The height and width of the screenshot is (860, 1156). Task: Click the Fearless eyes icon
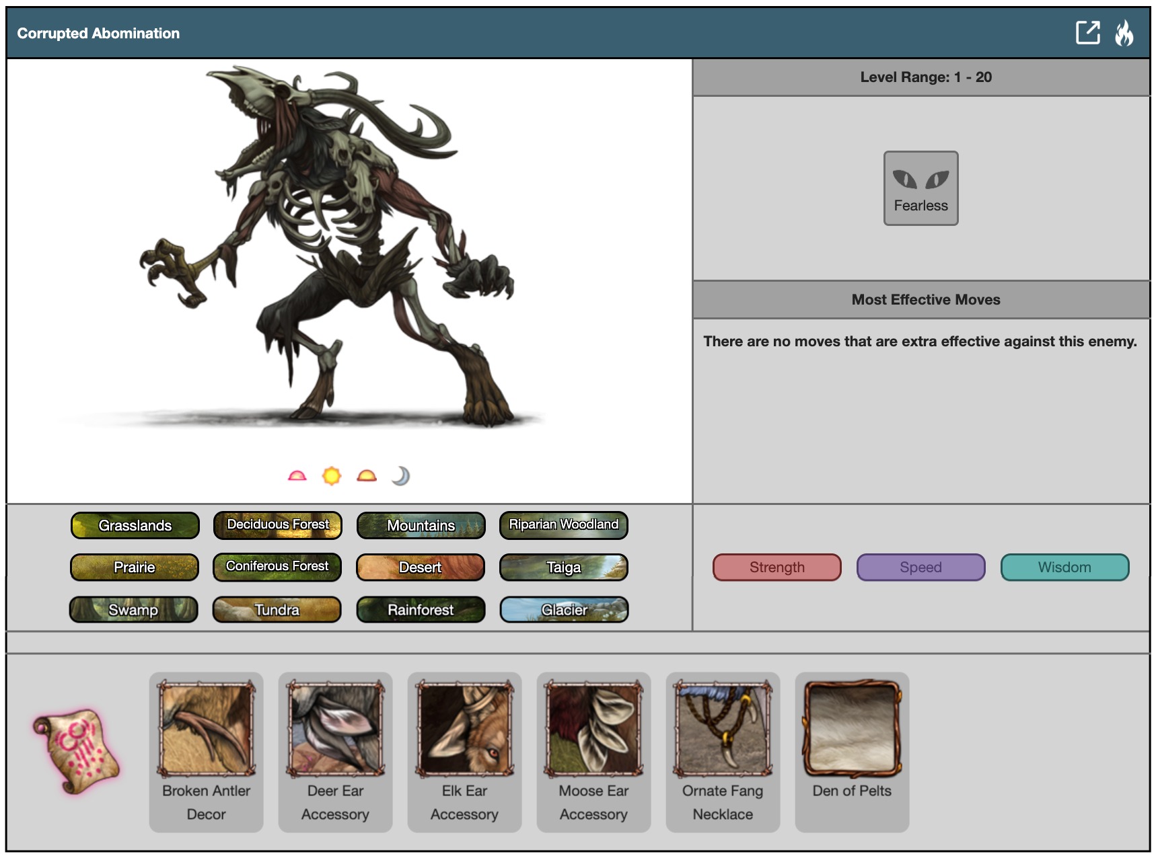coord(920,188)
